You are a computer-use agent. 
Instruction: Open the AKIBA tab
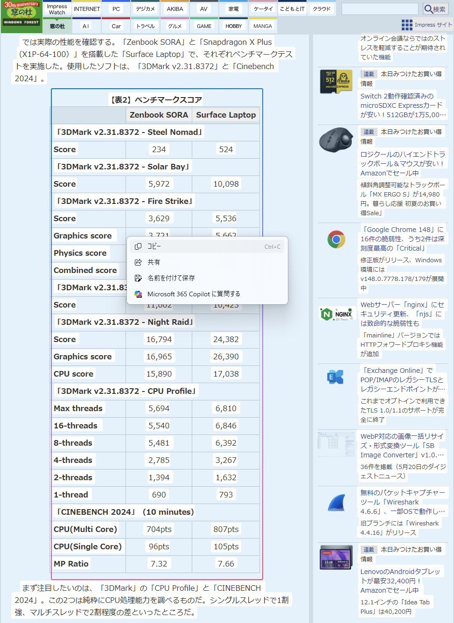click(x=175, y=9)
